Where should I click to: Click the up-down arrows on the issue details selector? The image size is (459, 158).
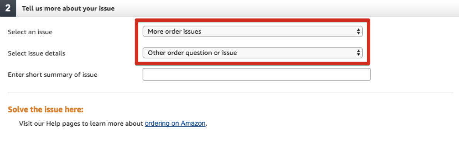click(359, 53)
